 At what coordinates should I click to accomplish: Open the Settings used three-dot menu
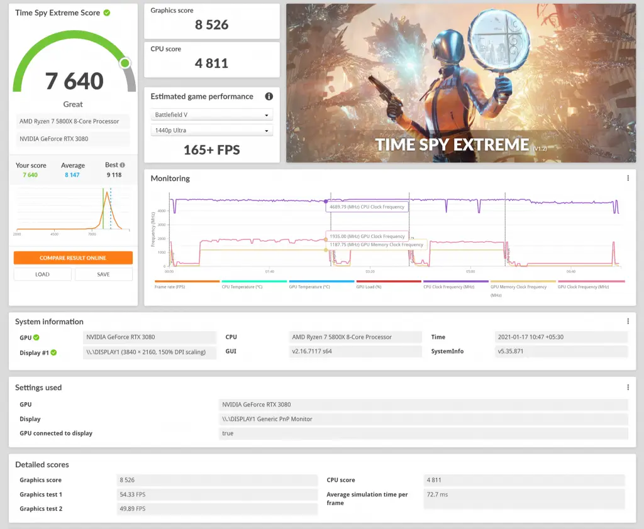[628, 388]
